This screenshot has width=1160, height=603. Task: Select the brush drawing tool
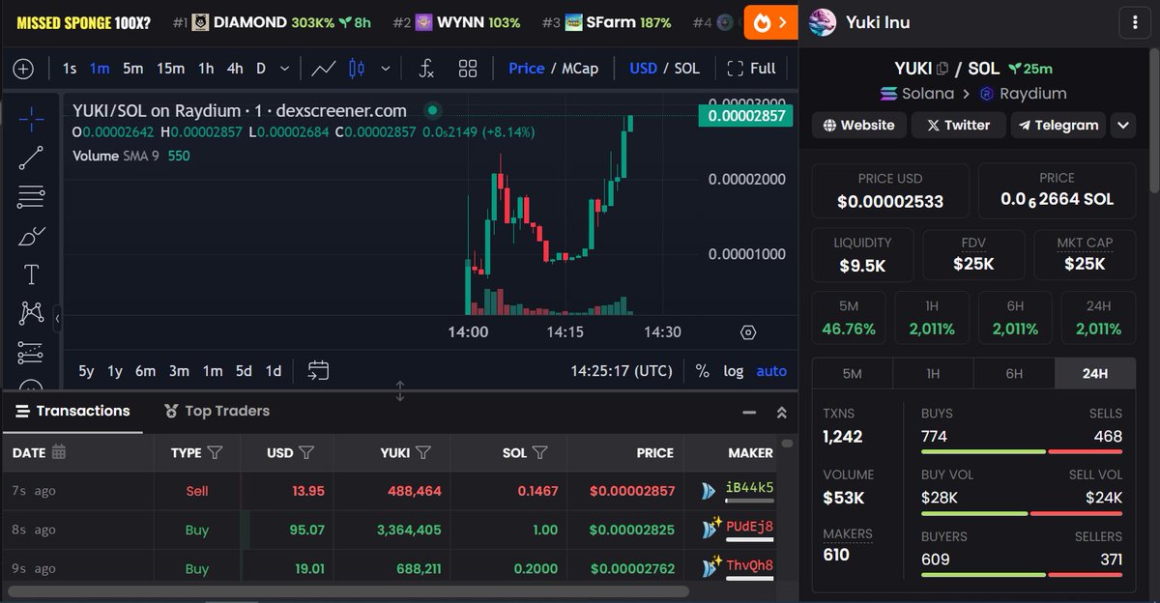(x=31, y=236)
